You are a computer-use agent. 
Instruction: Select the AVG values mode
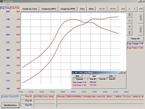pos(111,76)
